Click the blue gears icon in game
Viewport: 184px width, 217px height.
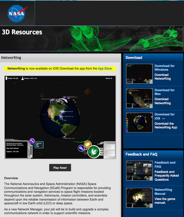(x=81, y=148)
